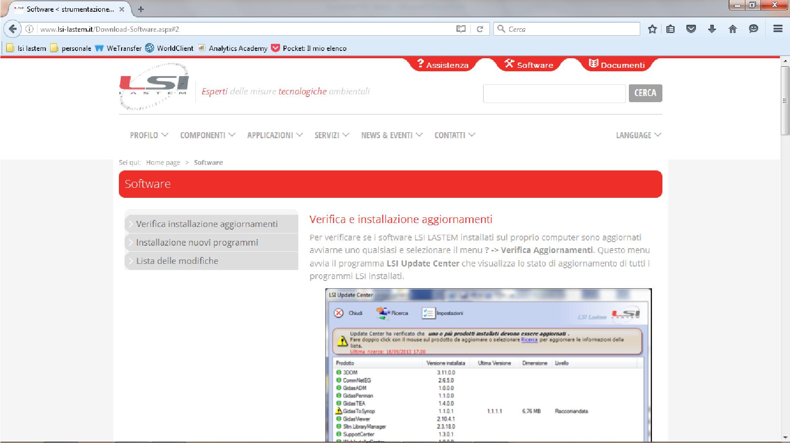Select Installazione nuovi programmi sidebar item

(x=212, y=243)
